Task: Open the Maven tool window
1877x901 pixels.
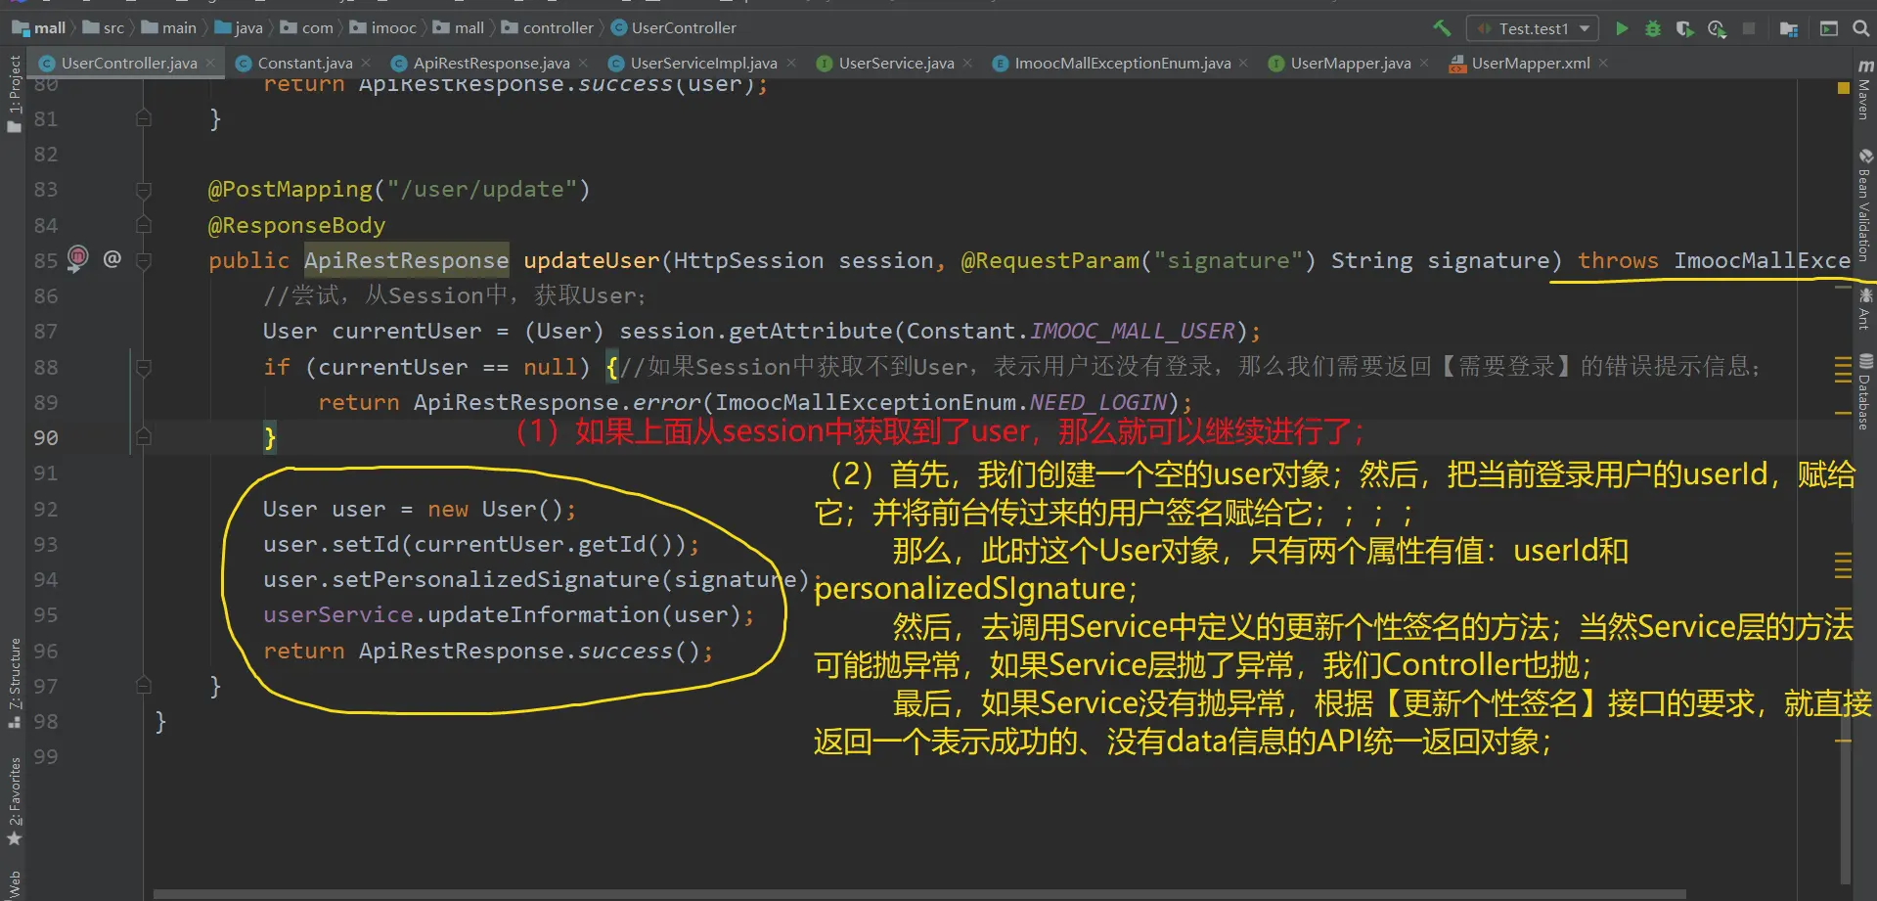Action: pyautogui.click(x=1865, y=90)
